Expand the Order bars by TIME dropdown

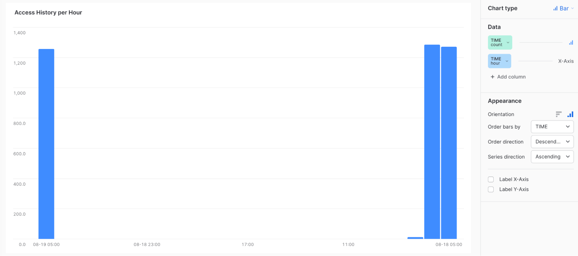tap(552, 127)
